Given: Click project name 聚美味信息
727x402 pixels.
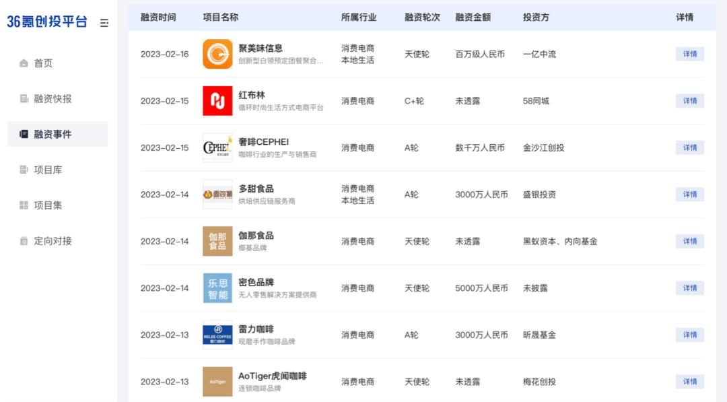Looking at the screenshot, I should click(x=261, y=48).
